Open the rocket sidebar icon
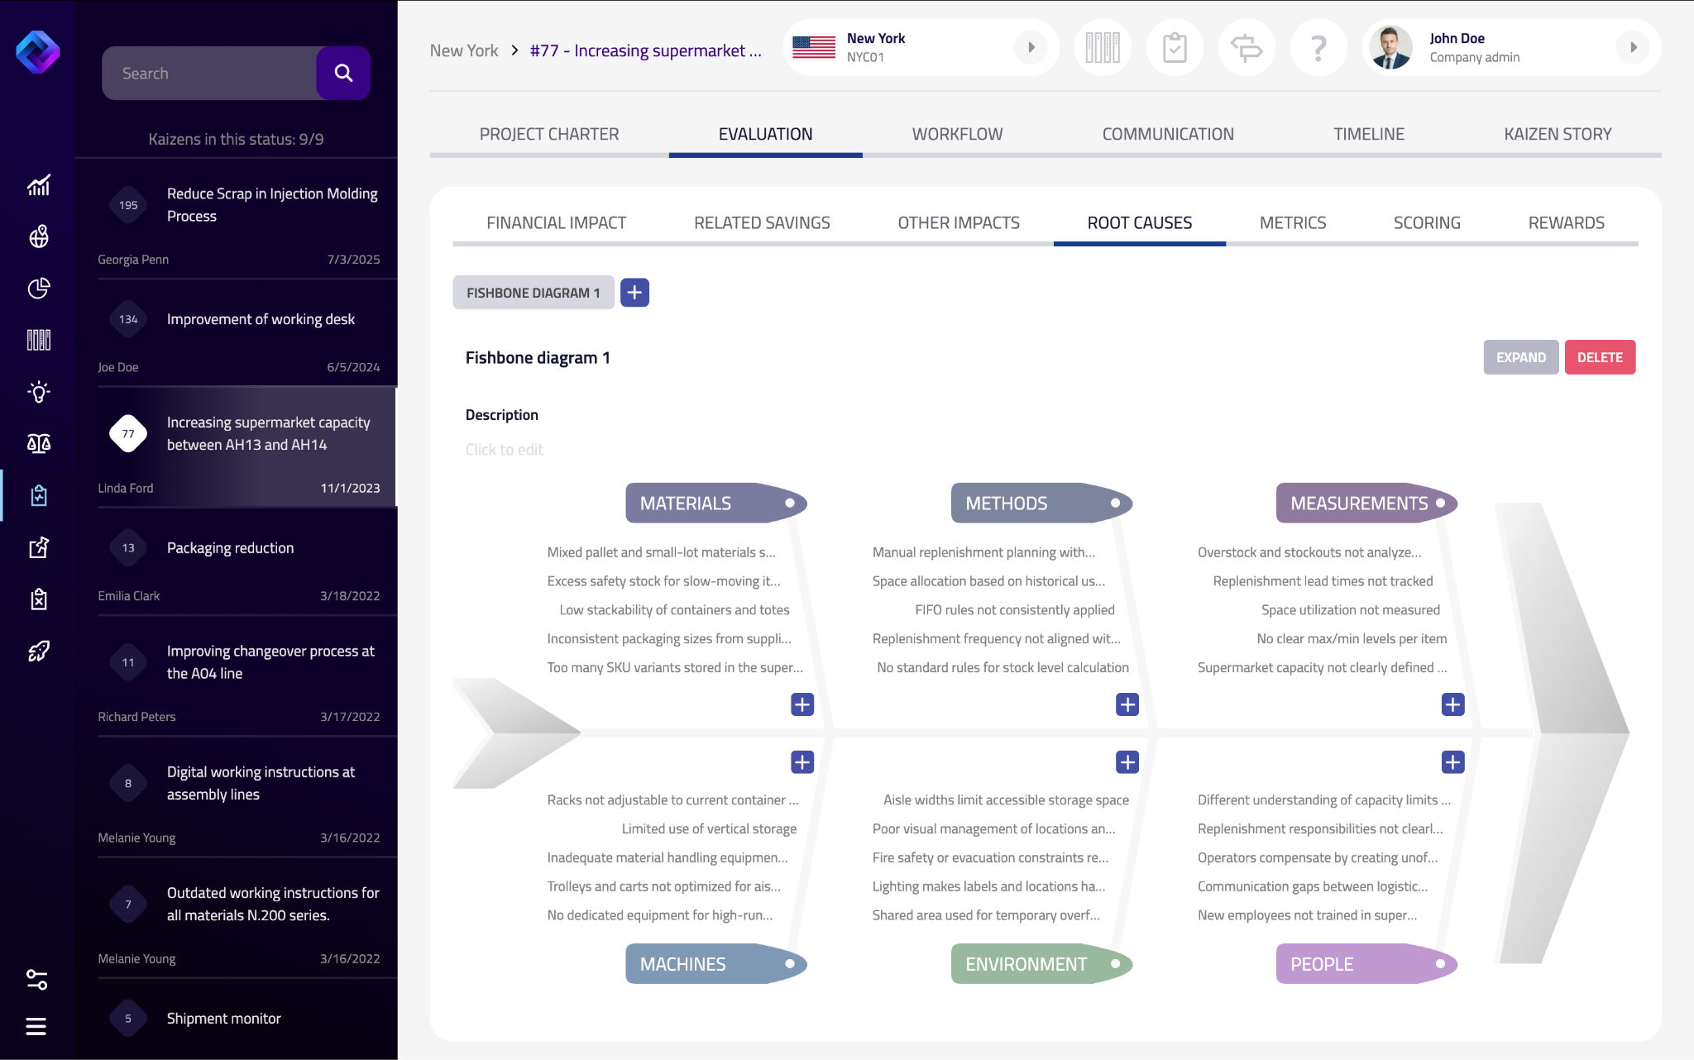 coord(38,651)
